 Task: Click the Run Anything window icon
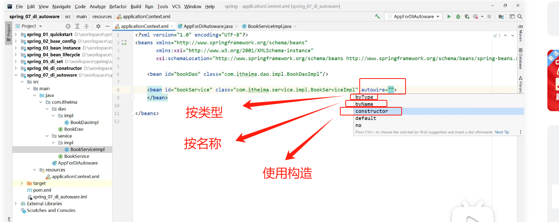(x=512, y=17)
